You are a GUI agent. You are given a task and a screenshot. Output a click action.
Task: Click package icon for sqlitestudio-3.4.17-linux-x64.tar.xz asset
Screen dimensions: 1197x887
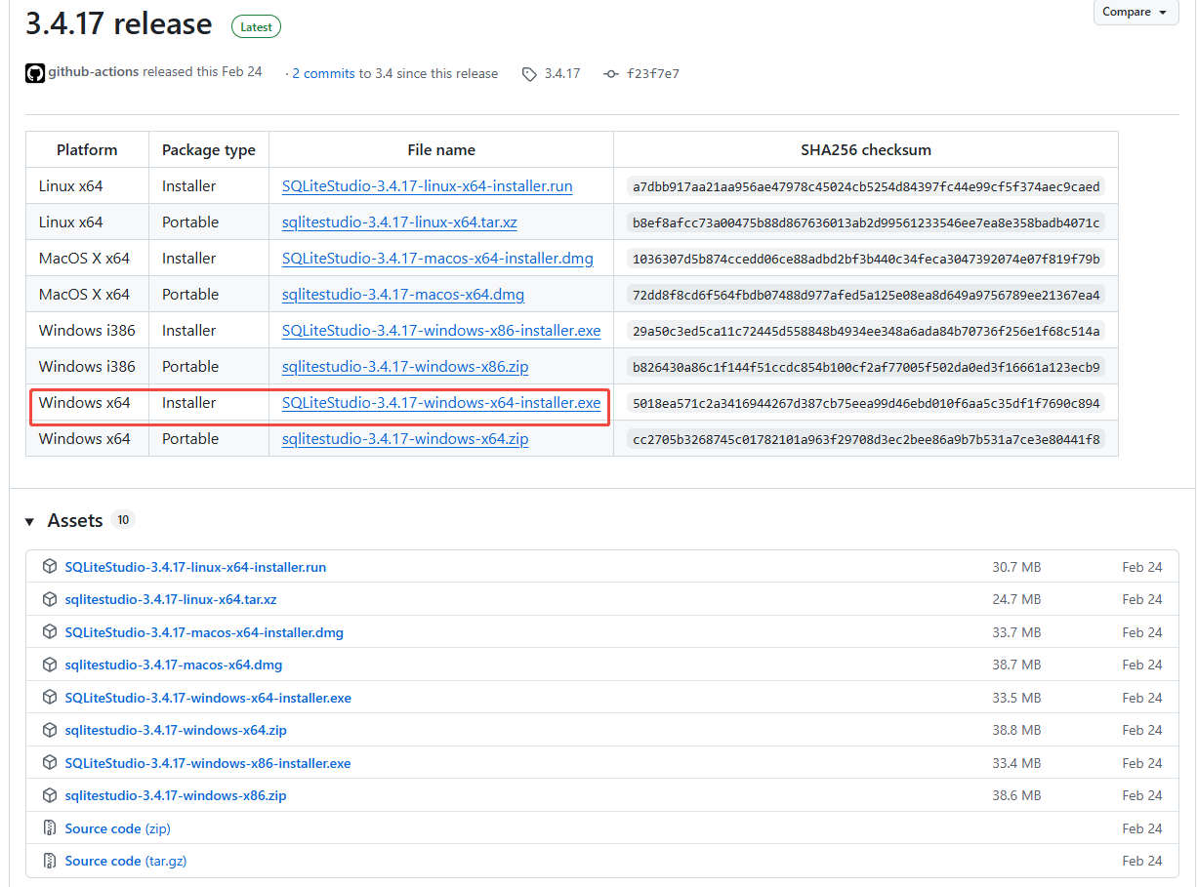coord(50,599)
